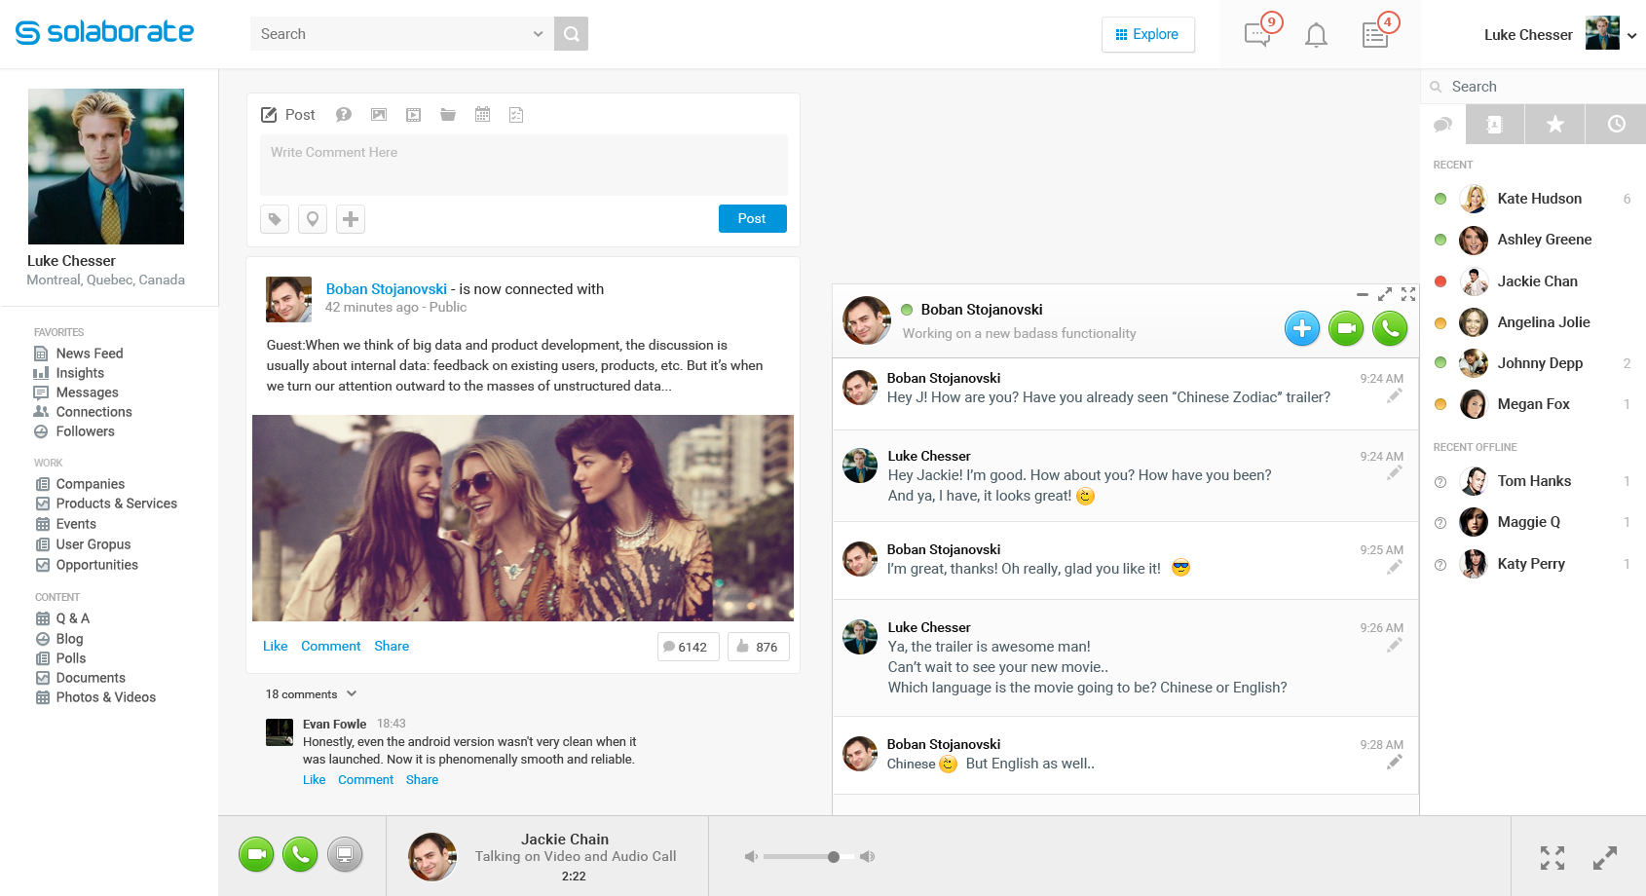
Task: Click the green phone call icon in chat header
Action: click(x=1390, y=328)
